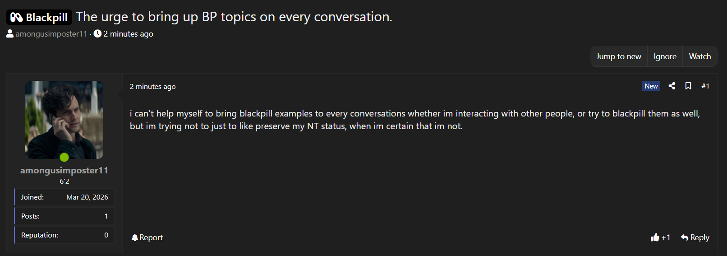The height and width of the screenshot is (256, 727).
Task: Click the Reply arrow icon
Action: click(685, 237)
